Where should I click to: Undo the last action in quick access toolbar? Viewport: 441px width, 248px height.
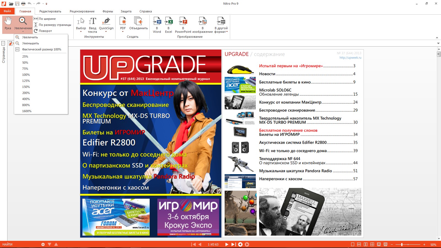(29, 4)
